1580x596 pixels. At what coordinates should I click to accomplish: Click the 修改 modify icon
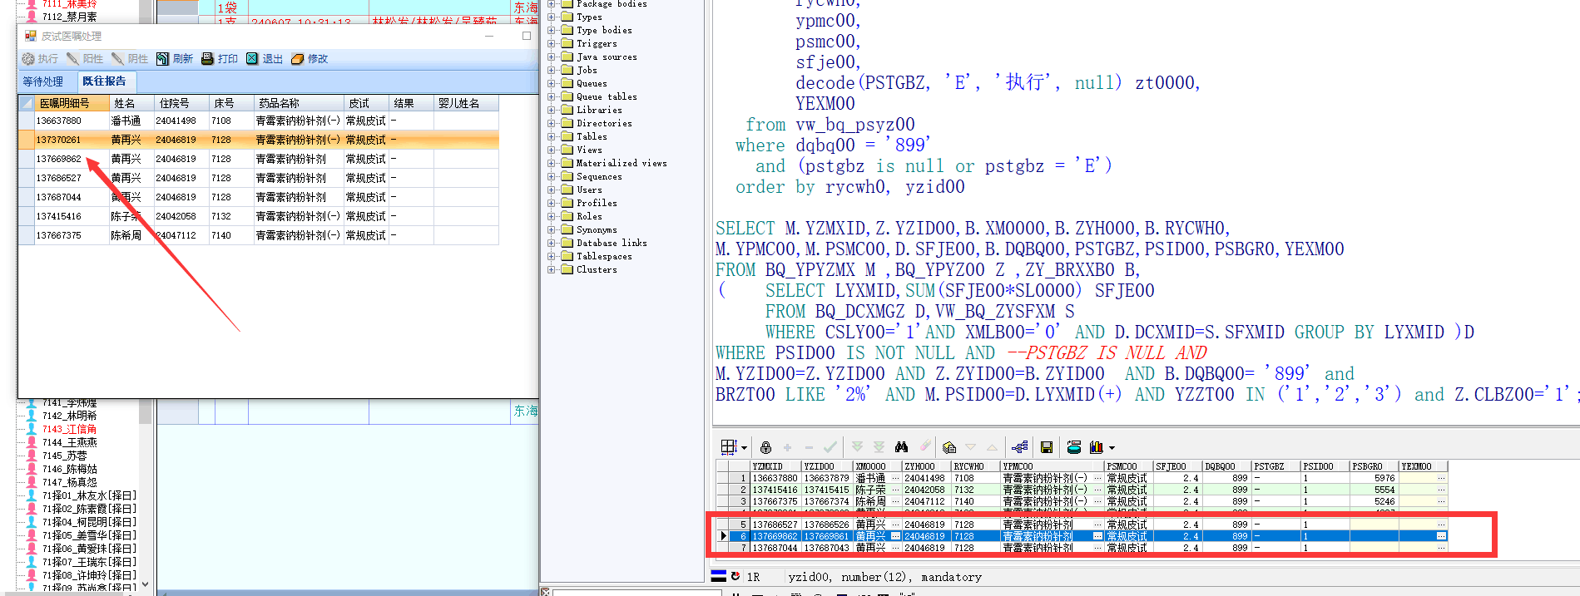[297, 59]
